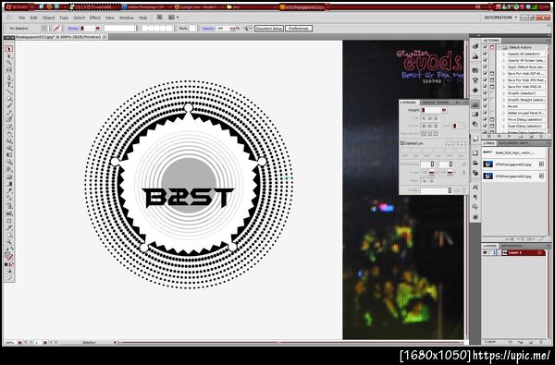Click the Opacity link in control bar
Image resolution: width=555 pixels, height=365 pixels.
coord(208,29)
